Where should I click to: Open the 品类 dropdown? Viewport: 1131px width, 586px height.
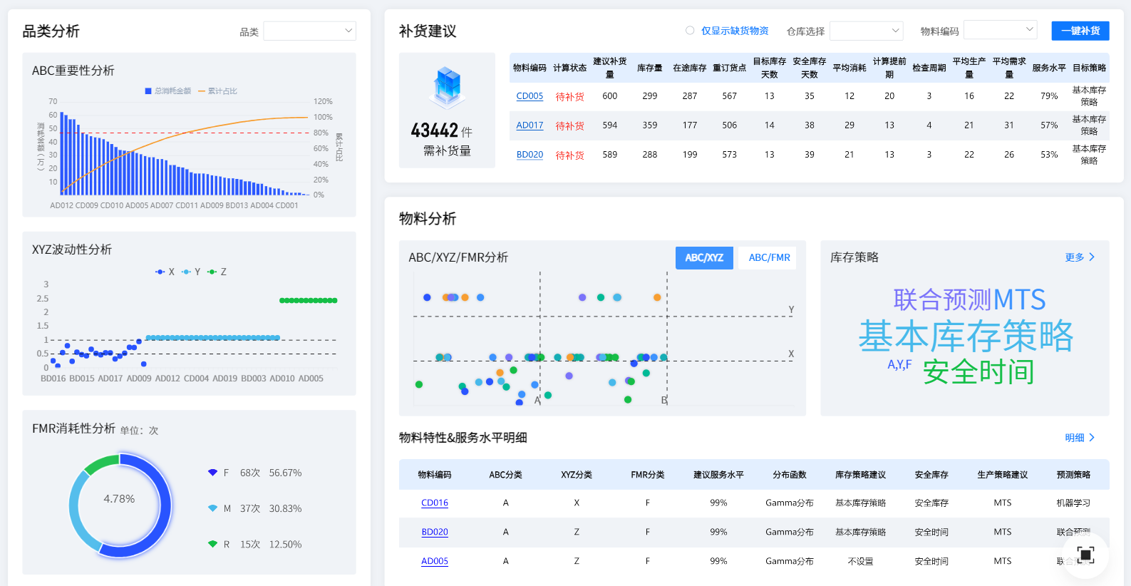coord(309,31)
